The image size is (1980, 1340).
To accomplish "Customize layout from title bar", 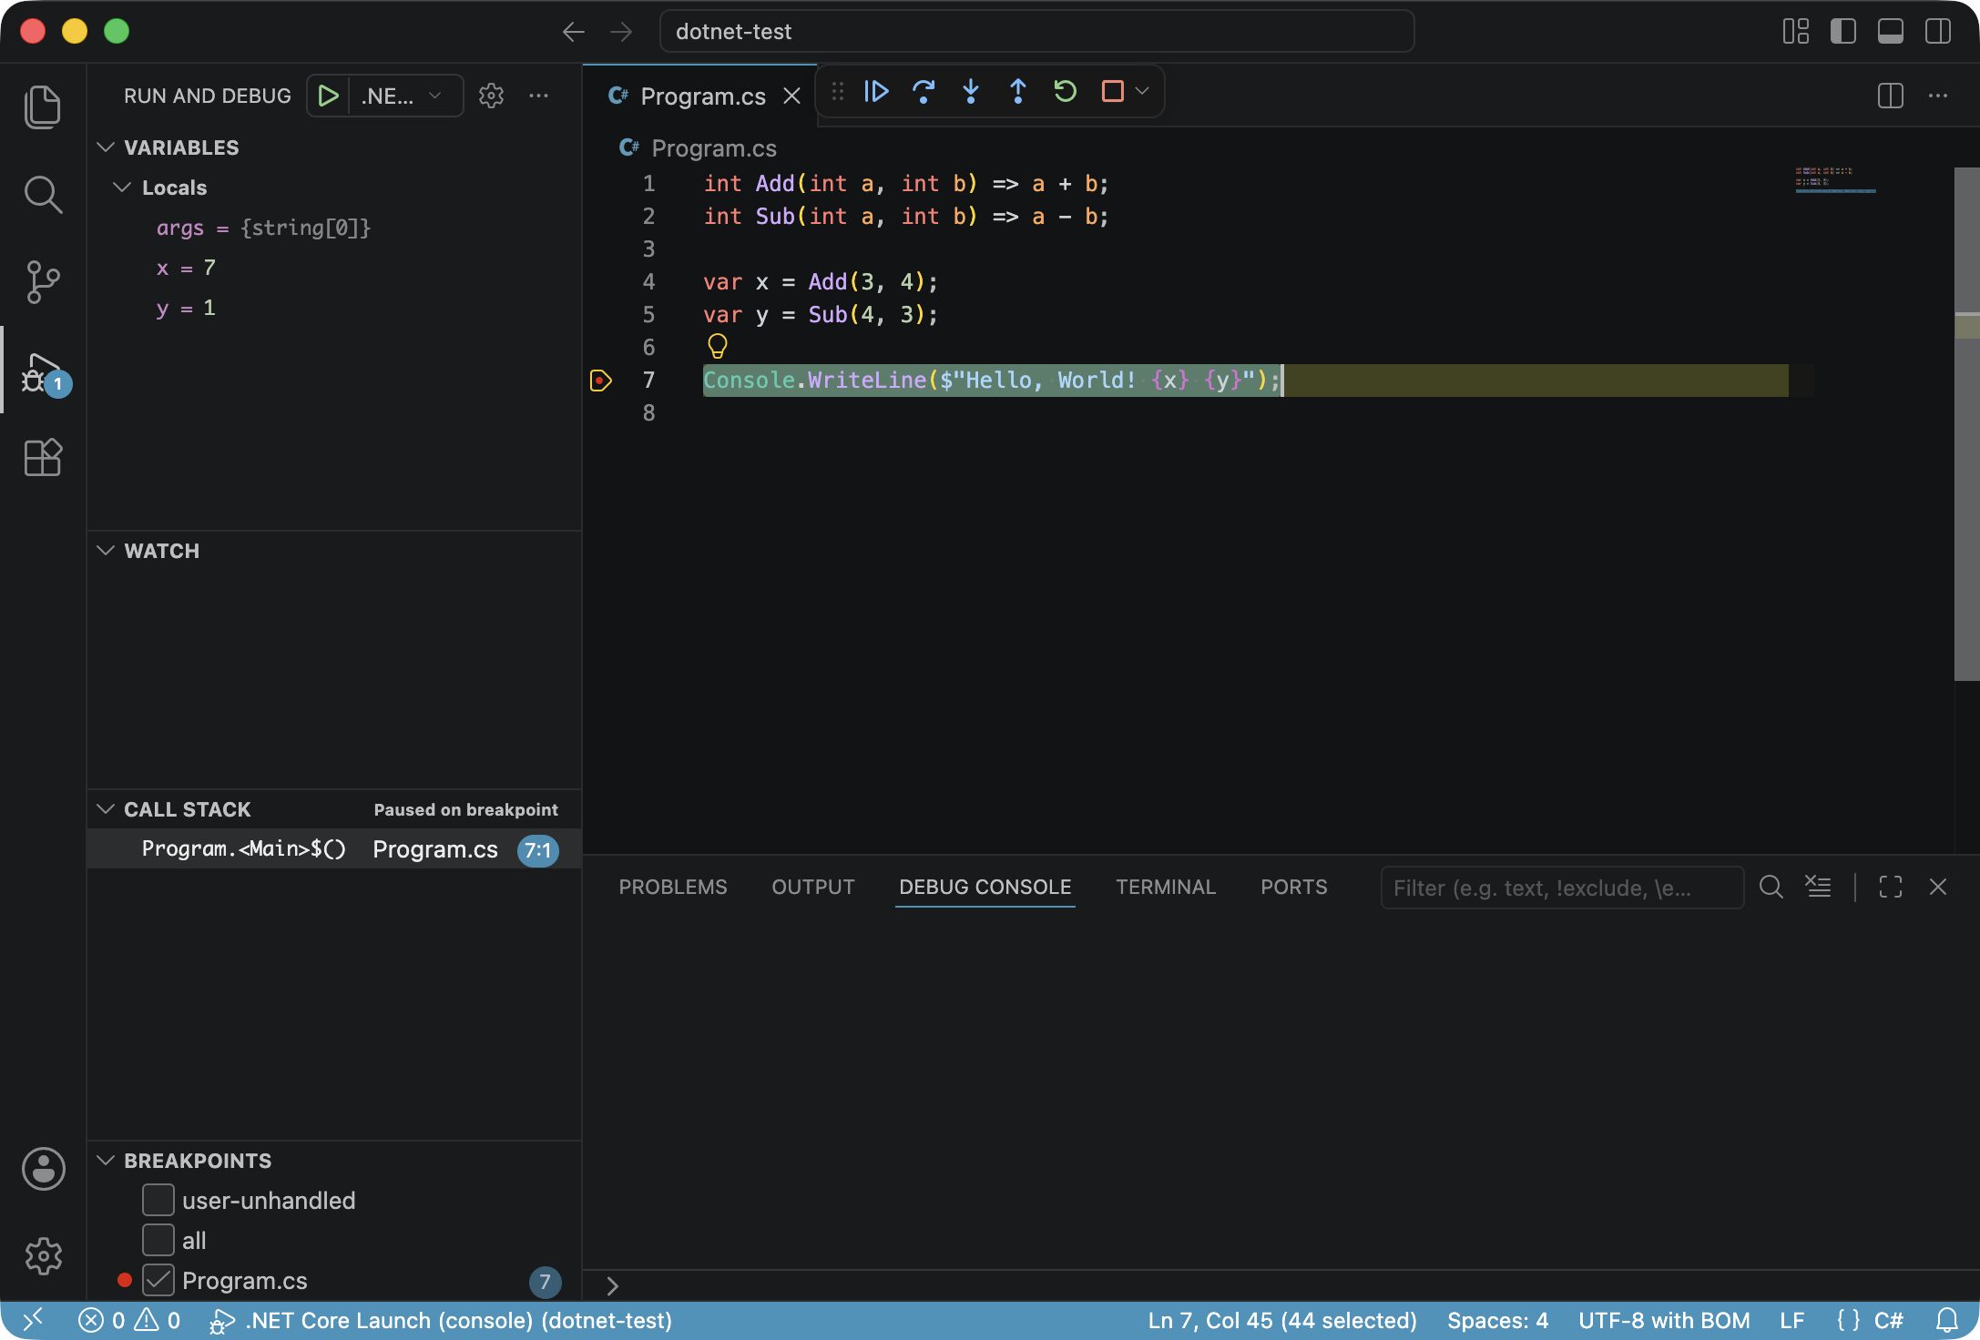I will point(1795,32).
